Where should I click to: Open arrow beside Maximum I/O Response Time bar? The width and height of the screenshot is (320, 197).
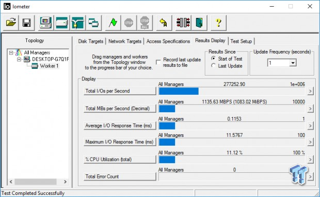(310, 142)
